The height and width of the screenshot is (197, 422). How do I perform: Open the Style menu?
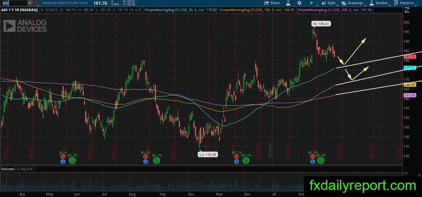click(x=328, y=3)
